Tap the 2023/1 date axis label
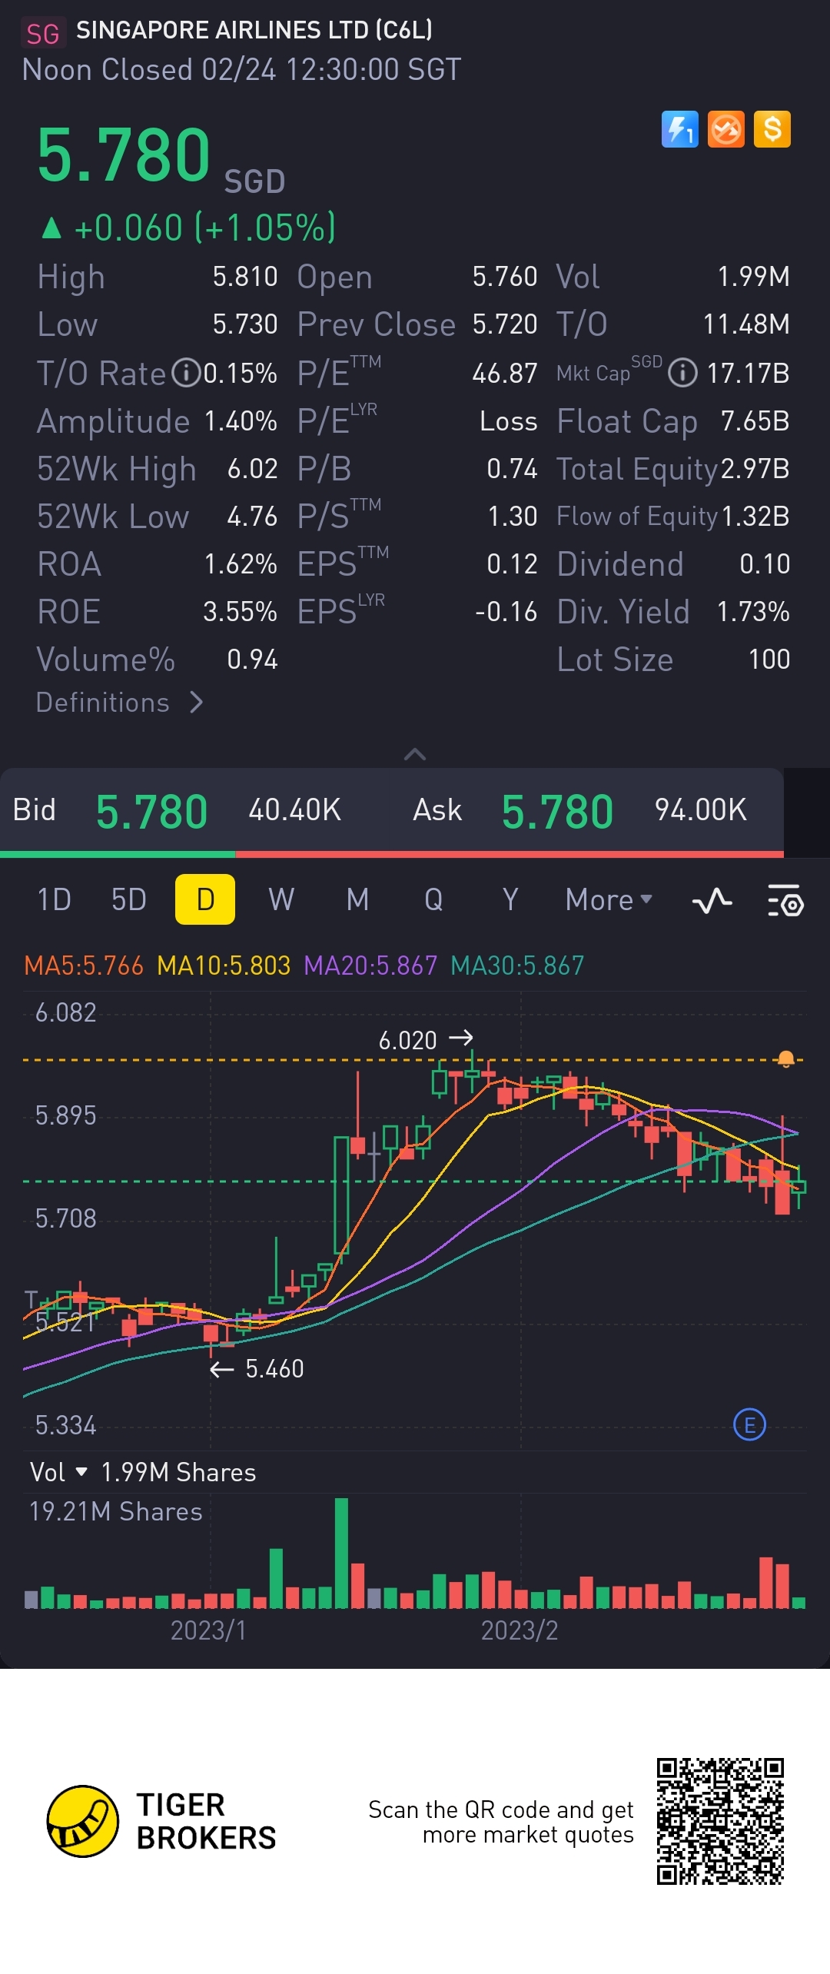The width and height of the screenshot is (830, 1974). point(208,1630)
